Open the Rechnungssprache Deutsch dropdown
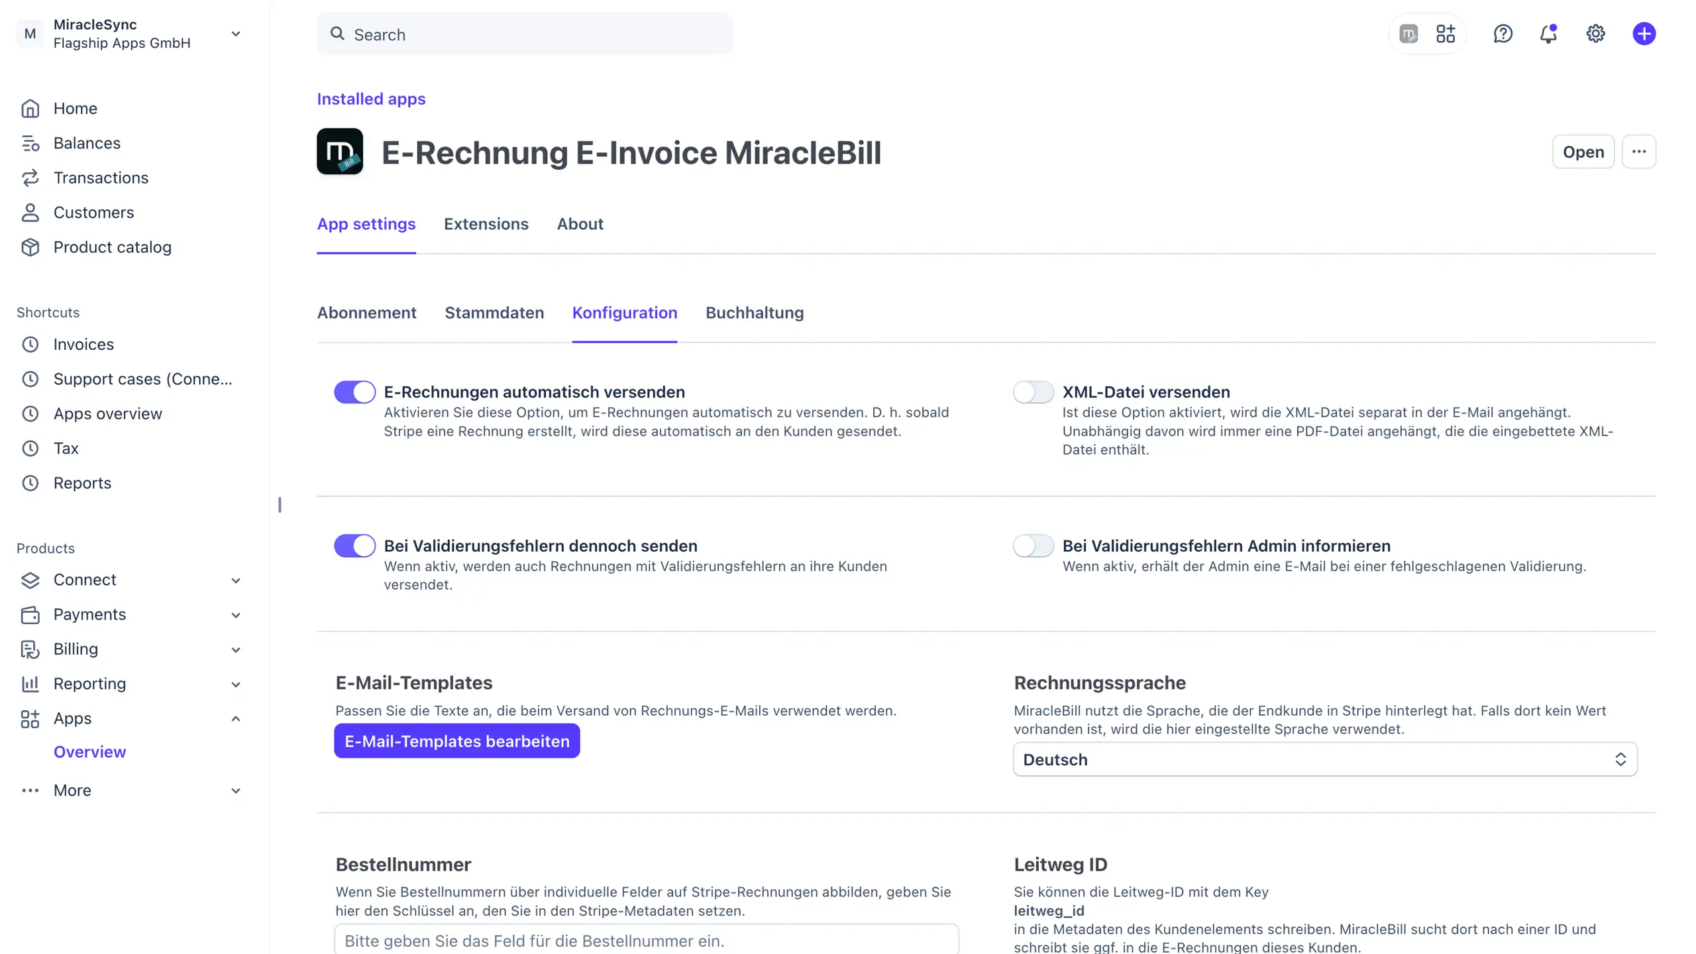 point(1325,759)
